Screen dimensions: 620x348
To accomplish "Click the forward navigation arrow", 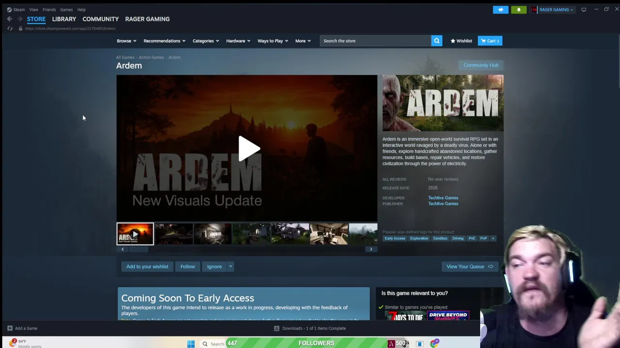I will pos(20,19).
